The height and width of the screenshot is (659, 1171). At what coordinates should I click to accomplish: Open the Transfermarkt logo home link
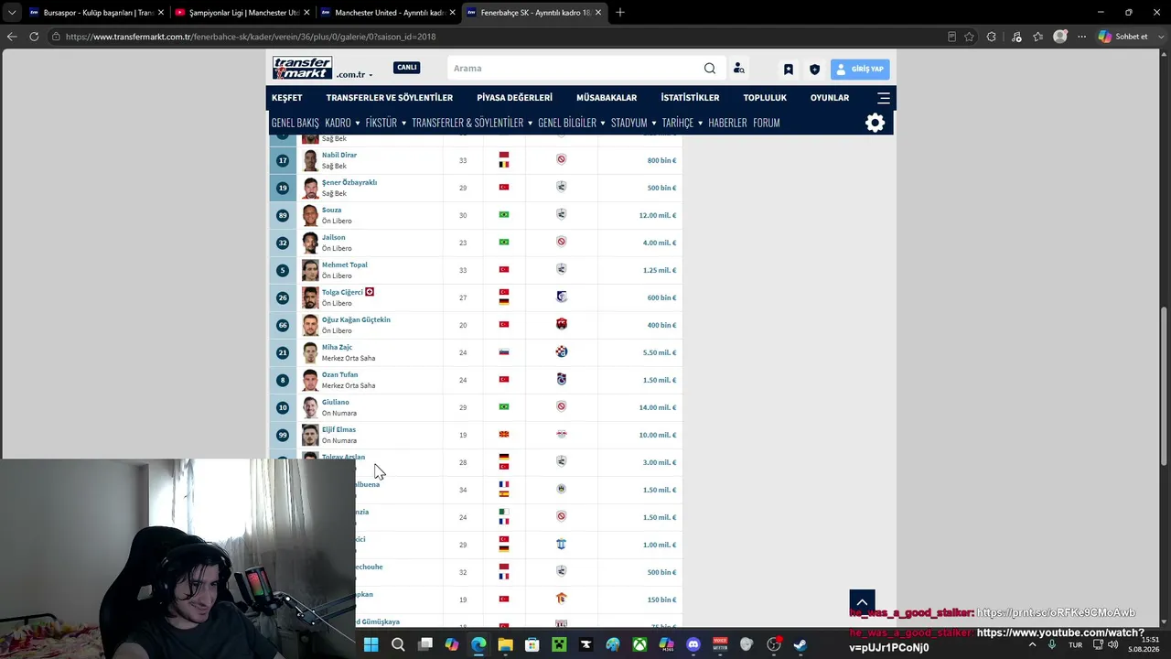click(x=302, y=68)
